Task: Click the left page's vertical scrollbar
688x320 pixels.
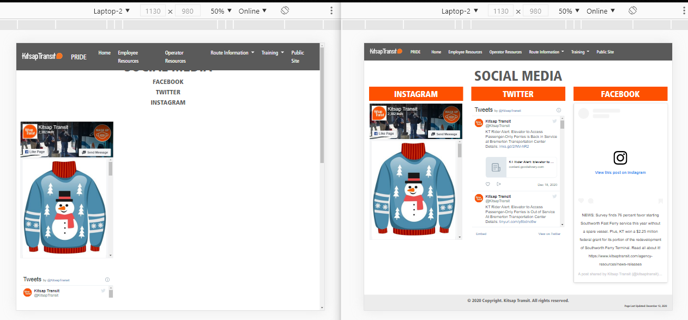Action: coord(322,109)
